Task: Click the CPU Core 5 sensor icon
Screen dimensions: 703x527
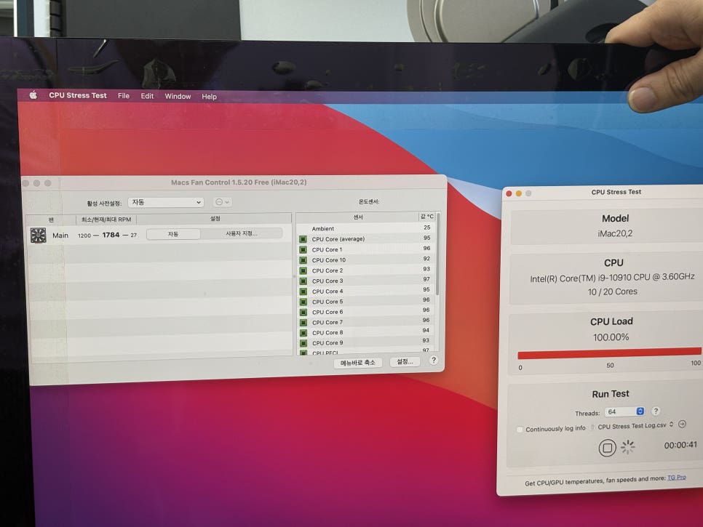Action: point(303,302)
